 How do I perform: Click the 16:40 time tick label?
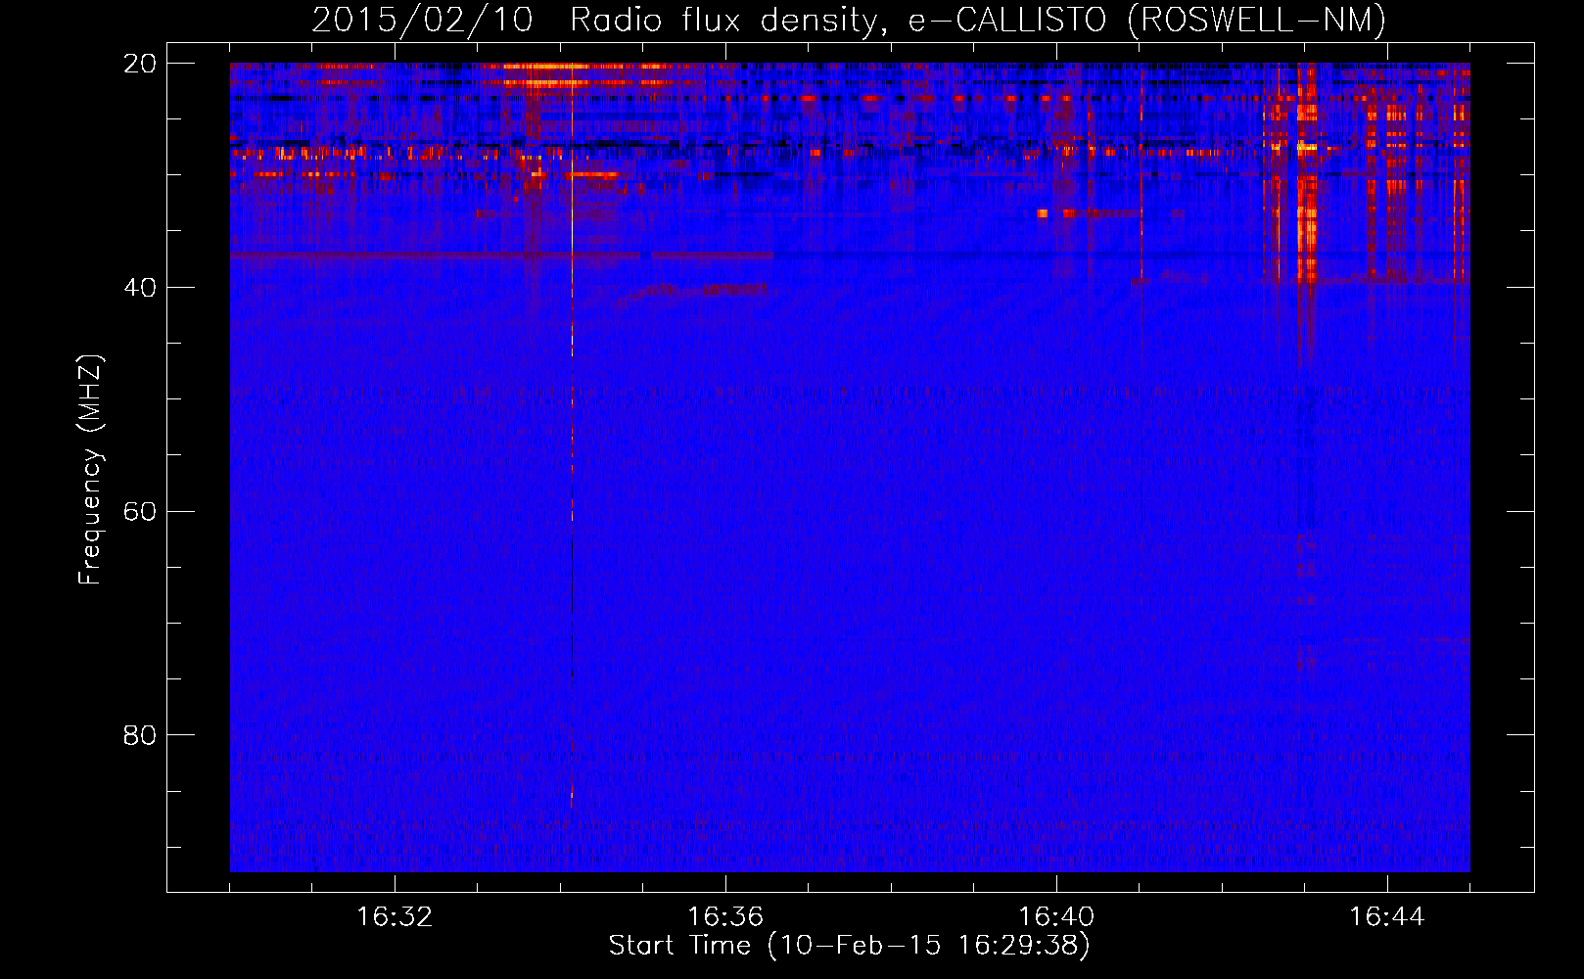click(x=1056, y=917)
